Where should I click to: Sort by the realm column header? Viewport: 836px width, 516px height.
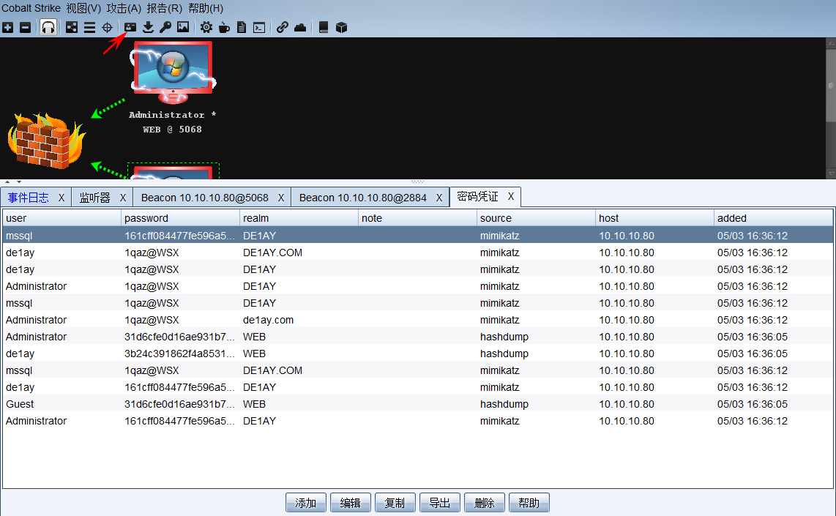pyautogui.click(x=299, y=218)
